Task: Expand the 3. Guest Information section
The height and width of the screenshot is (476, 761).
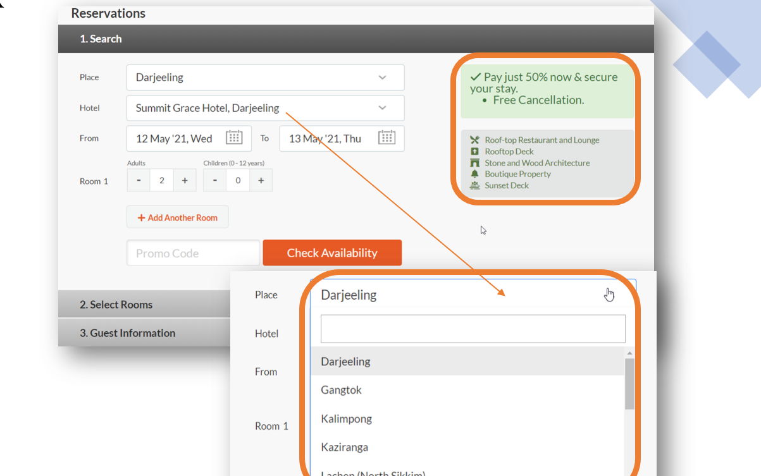Action: (x=144, y=333)
